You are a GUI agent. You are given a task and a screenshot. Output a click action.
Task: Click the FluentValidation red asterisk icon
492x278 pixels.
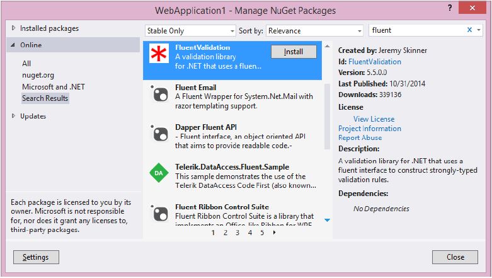pyautogui.click(x=159, y=54)
